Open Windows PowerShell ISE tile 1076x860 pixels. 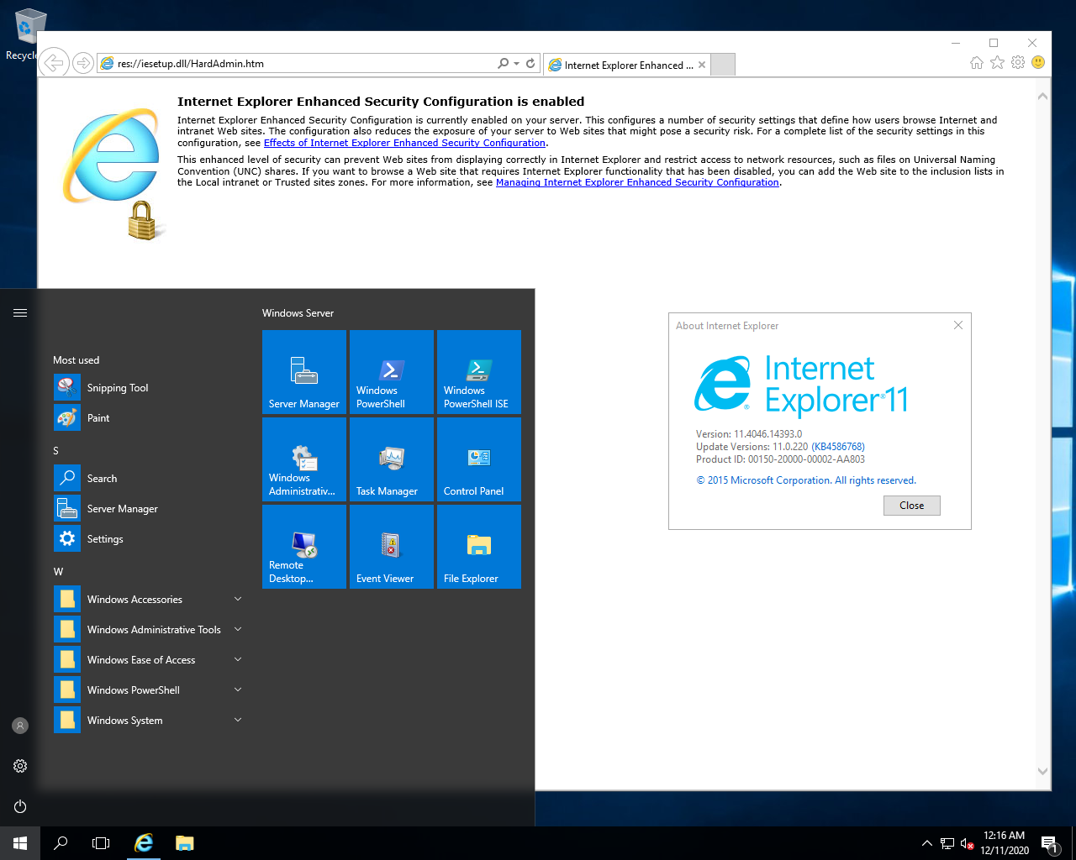pyautogui.click(x=479, y=372)
